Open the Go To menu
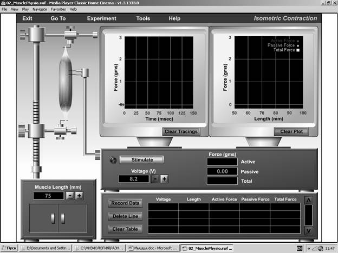This screenshot has height=253, width=338. tap(58, 18)
